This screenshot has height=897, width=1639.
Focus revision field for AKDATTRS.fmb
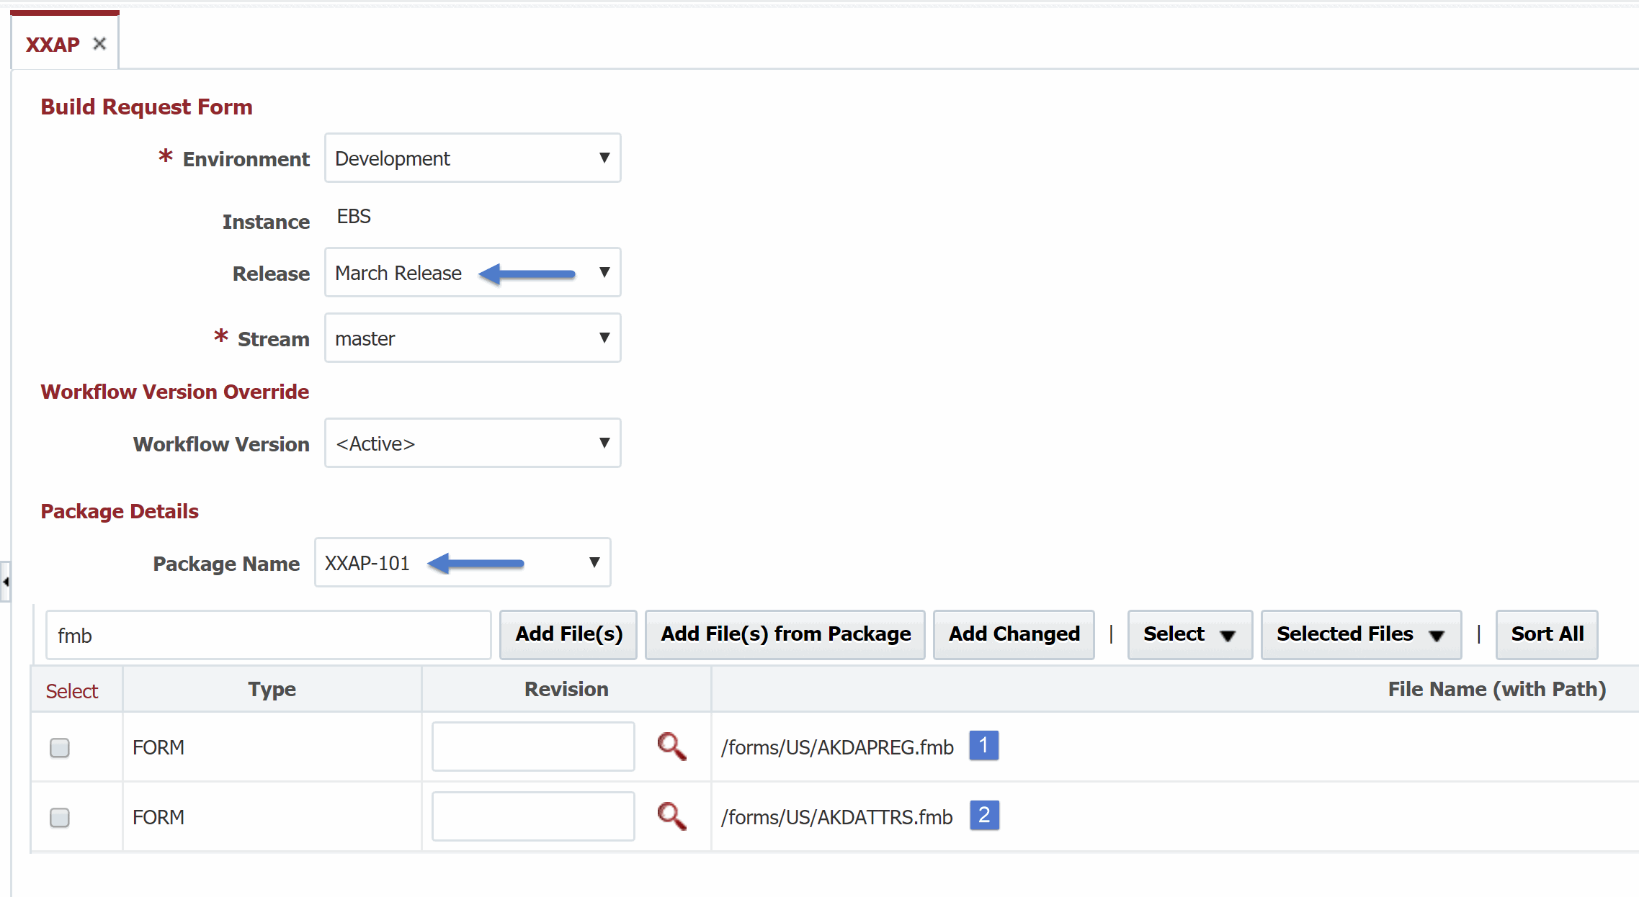(x=533, y=816)
